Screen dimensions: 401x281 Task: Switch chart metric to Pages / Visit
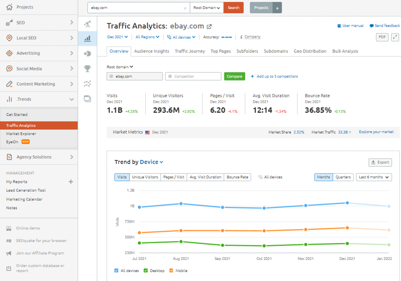click(x=173, y=177)
